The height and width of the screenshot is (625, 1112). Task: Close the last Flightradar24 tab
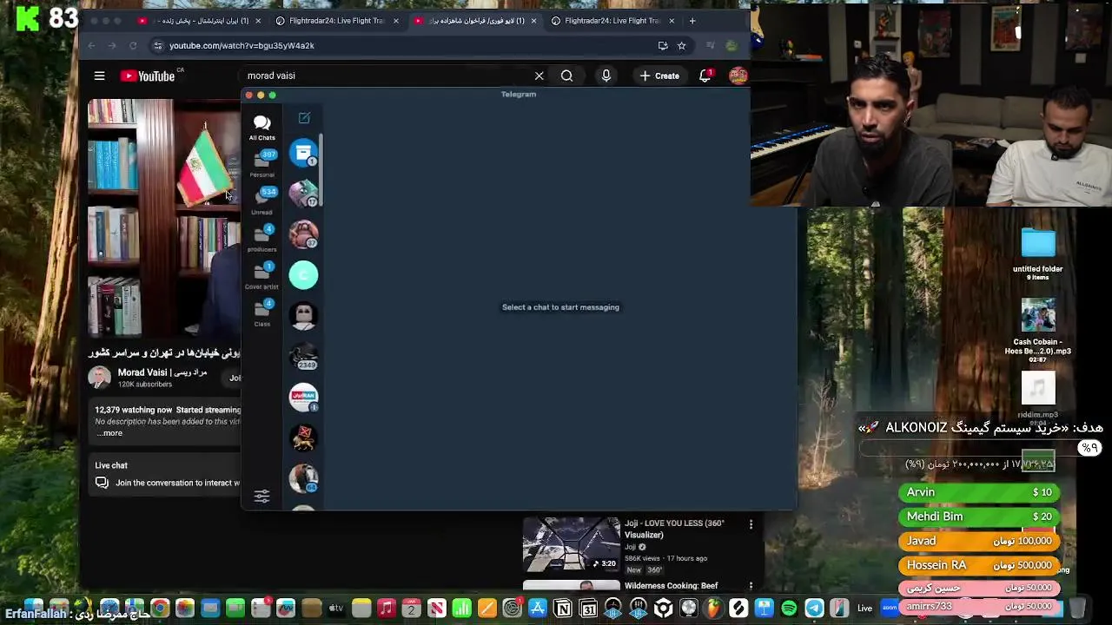(x=672, y=21)
